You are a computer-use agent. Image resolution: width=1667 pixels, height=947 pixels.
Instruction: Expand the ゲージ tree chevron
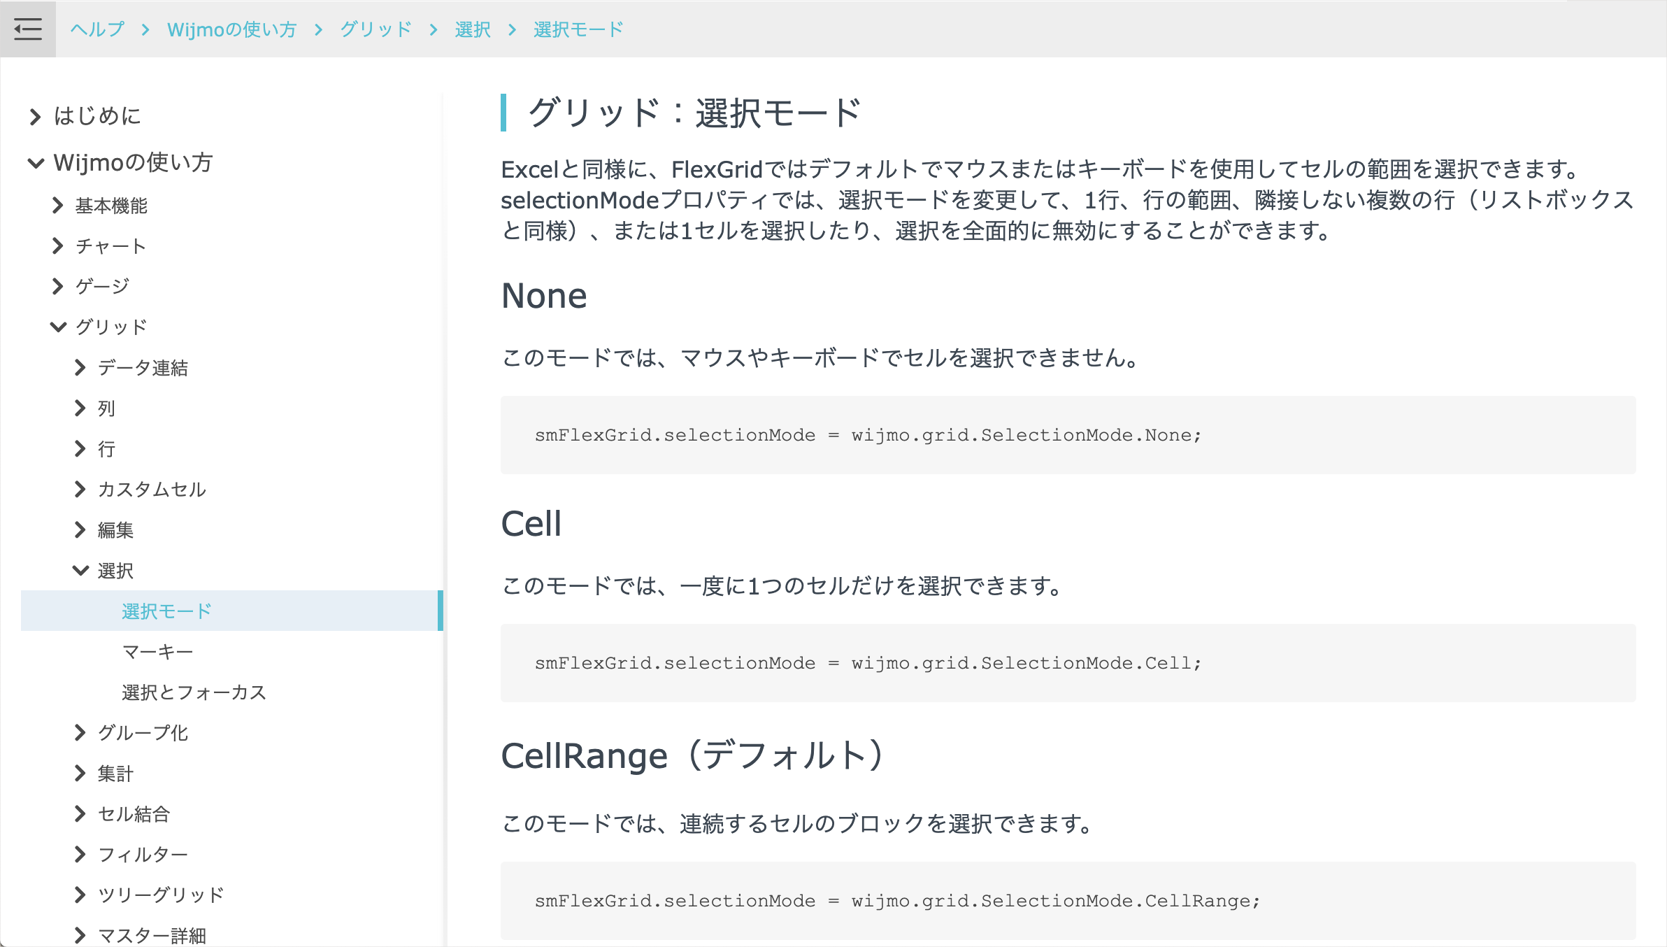point(58,286)
